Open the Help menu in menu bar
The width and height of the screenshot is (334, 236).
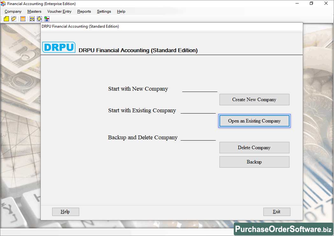tap(121, 11)
